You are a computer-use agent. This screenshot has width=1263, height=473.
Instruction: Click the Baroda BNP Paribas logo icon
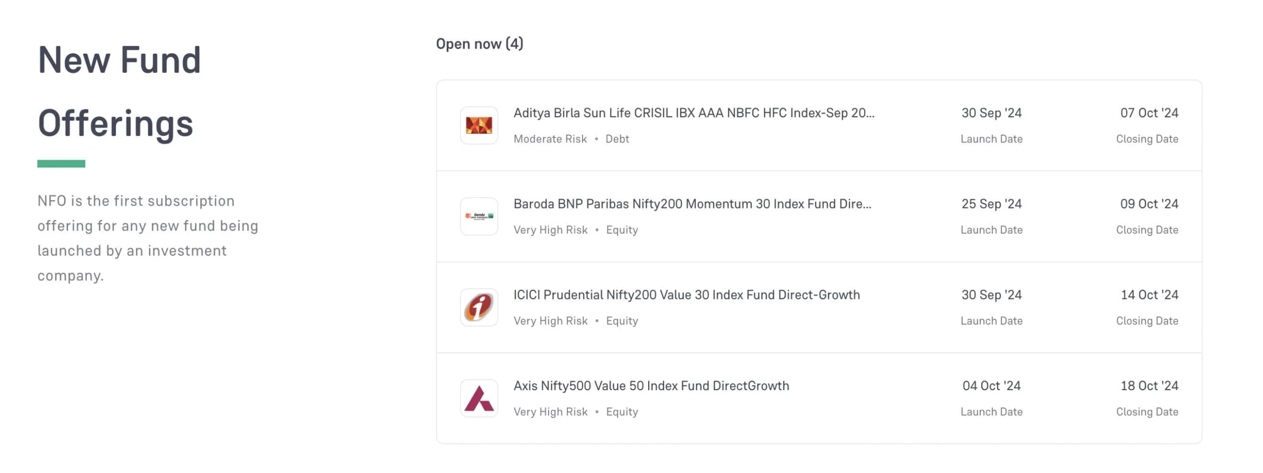[x=479, y=216]
